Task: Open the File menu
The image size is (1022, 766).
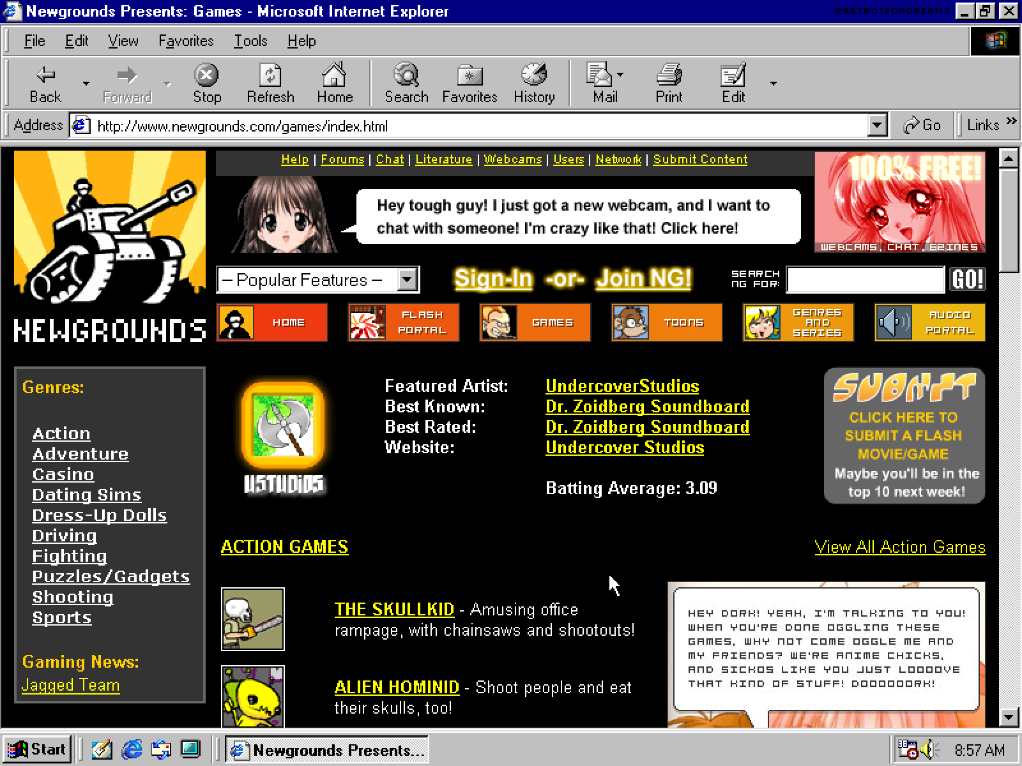Action: [34, 41]
